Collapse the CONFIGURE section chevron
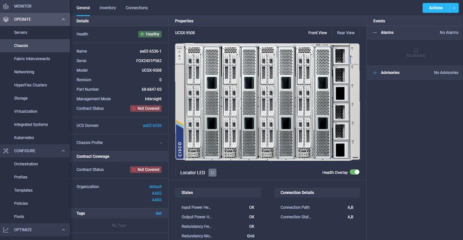The width and height of the screenshot is (463, 240). [x=63, y=151]
